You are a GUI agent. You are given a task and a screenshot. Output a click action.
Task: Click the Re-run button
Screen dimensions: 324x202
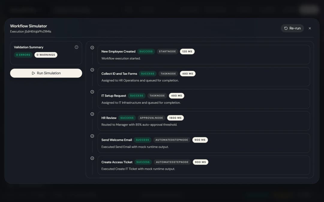coord(292,28)
